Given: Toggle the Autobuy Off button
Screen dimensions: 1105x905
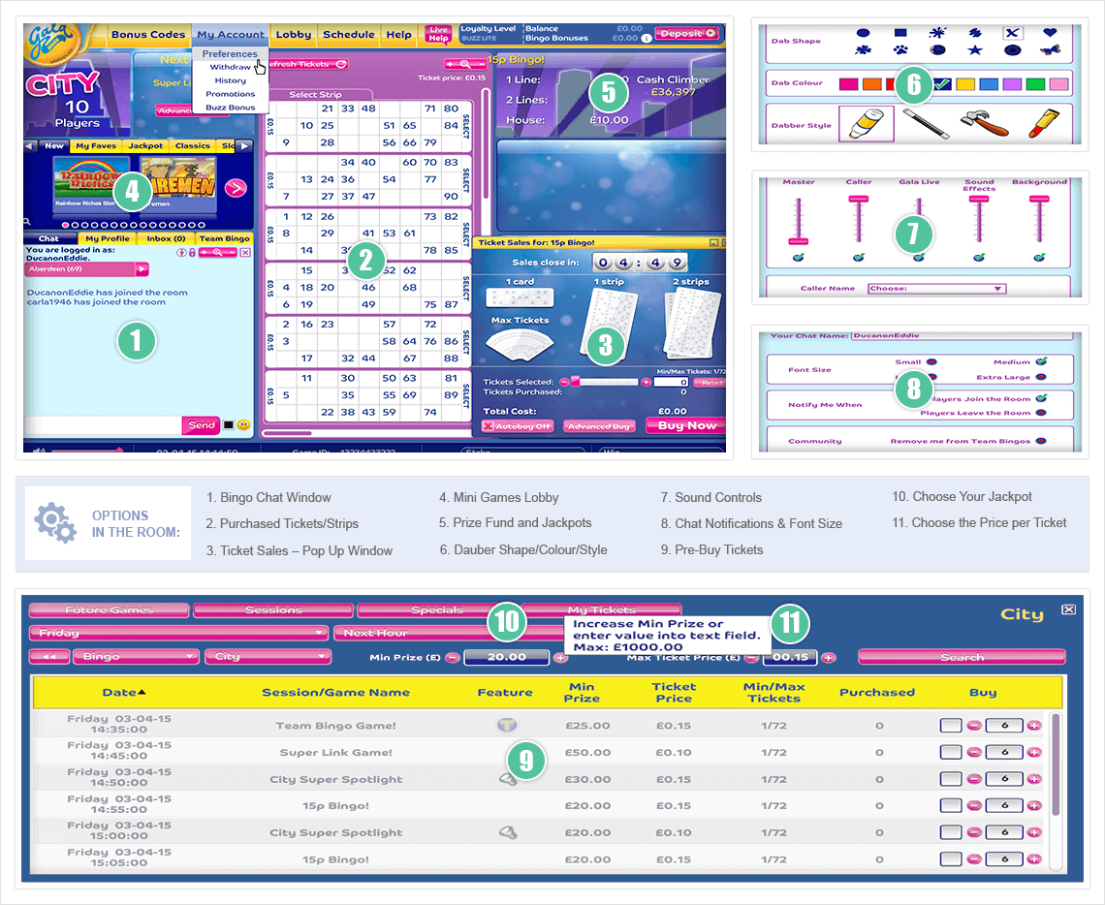Looking at the screenshot, I should pyautogui.click(x=518, y=426).
